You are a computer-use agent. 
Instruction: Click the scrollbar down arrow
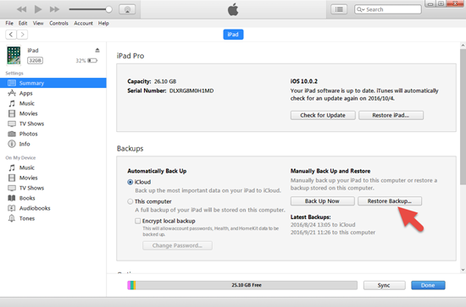[x=463, y=270]
